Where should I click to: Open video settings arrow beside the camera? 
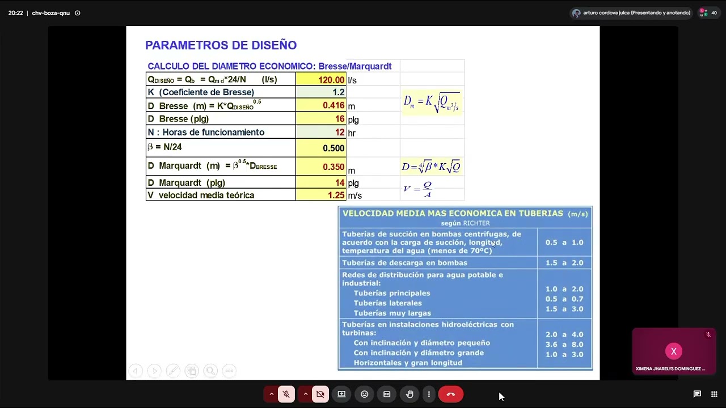click(306, 394)
